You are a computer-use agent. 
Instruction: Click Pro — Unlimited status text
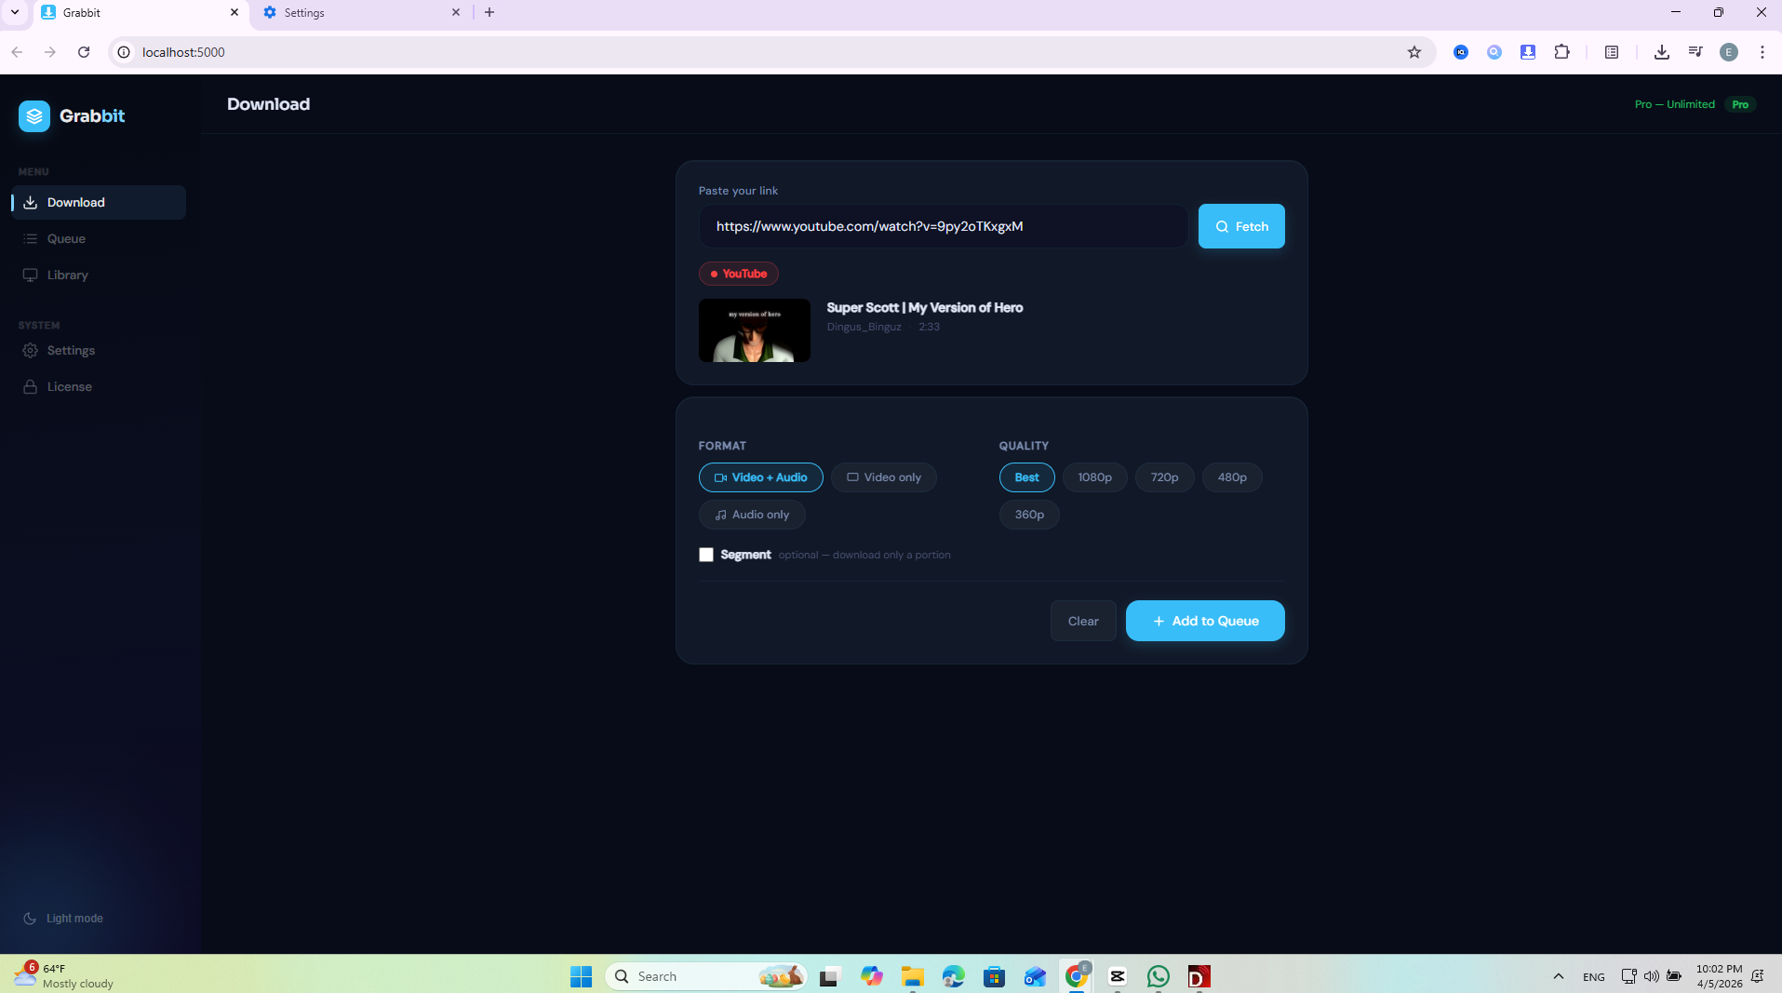[1674, 104]
